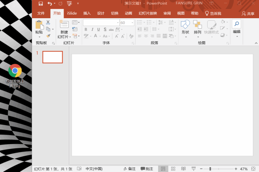
Task: Switch to the Design tab
Action: [101, 13]
